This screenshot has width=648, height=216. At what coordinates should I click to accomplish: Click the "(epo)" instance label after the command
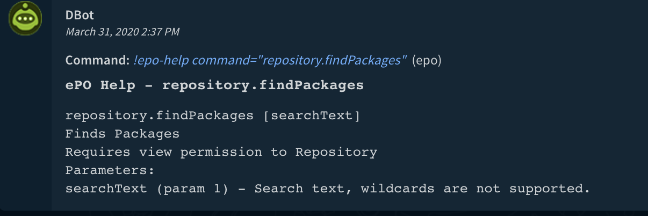427,60
